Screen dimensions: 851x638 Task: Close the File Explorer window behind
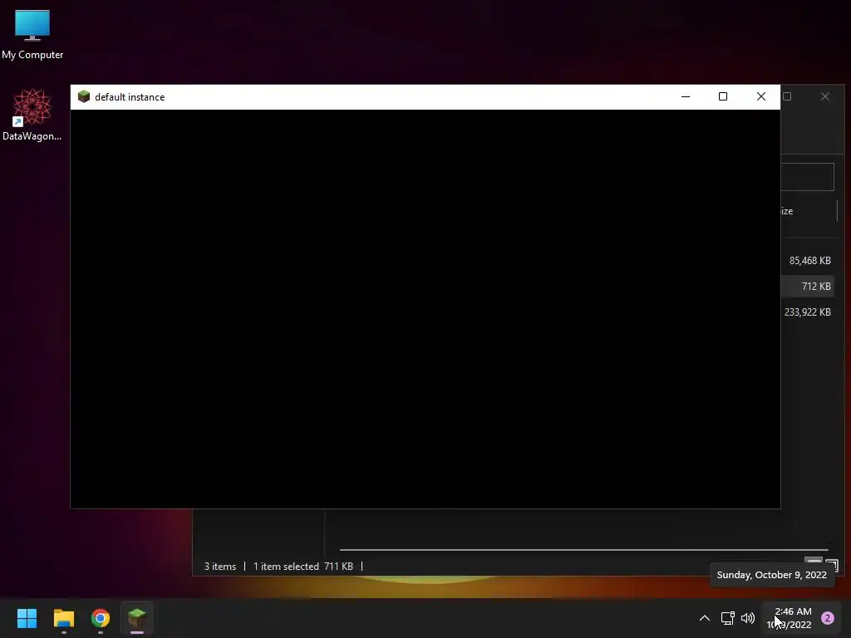(x=825, y=96)
